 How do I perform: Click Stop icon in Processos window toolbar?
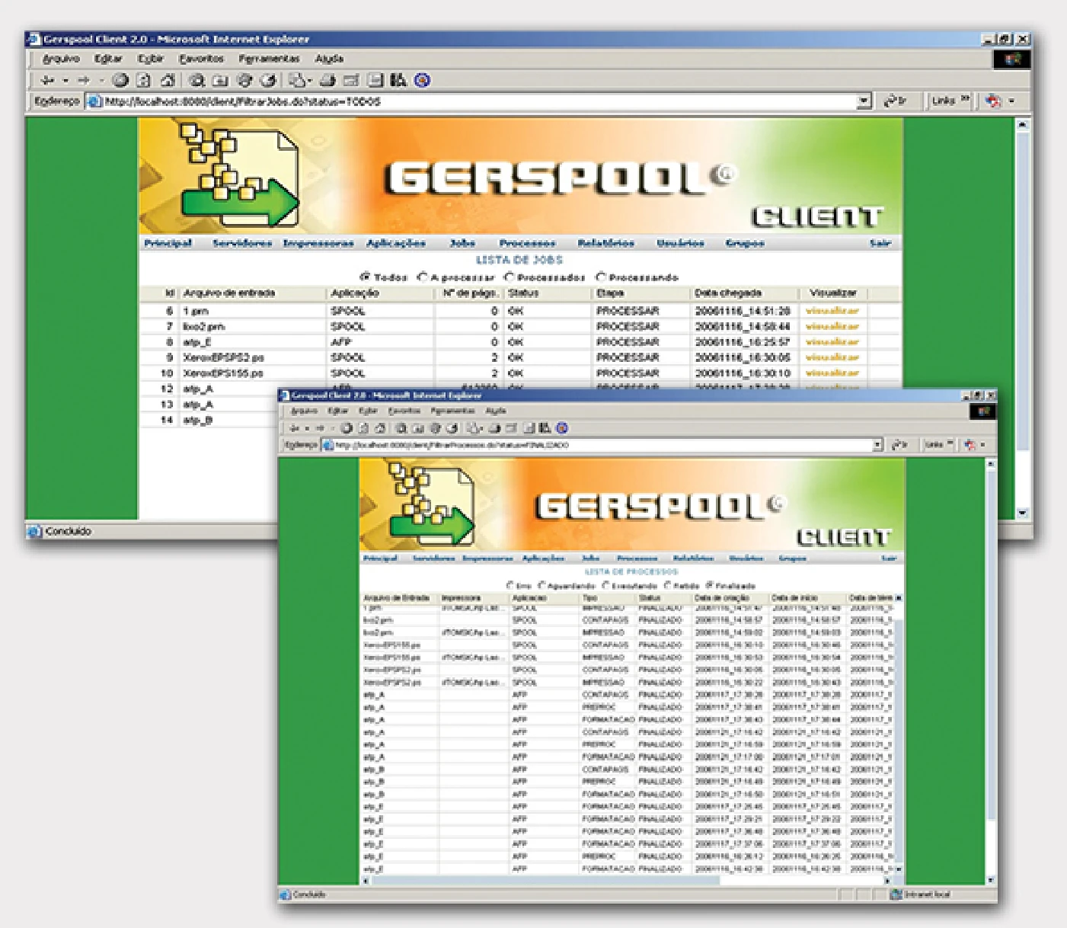(x=347, y=428)
